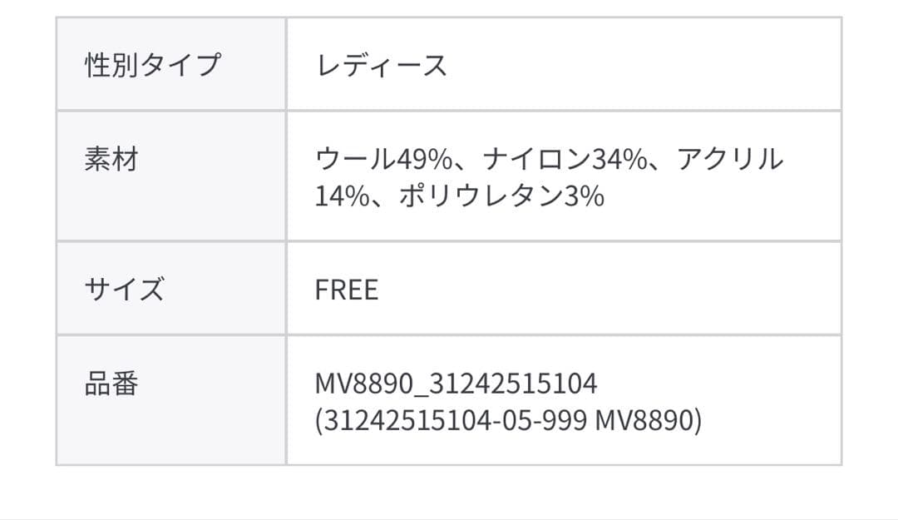
Task: Click the FREE size value
Action: click(347, 290)
